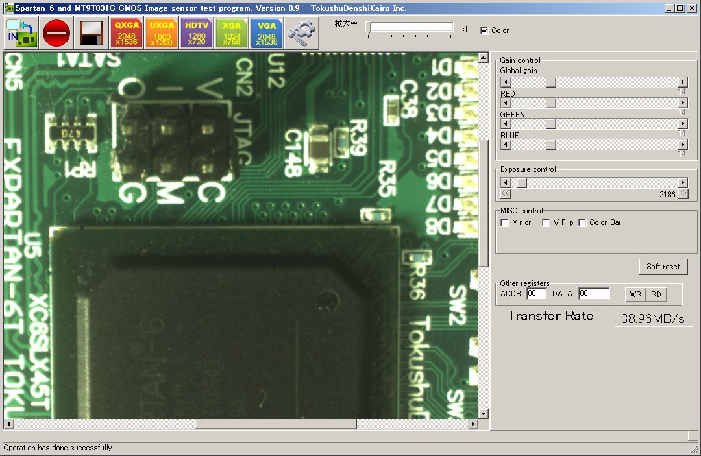The image size is (701, 456).
Task: Enable the Mirror checkbox
Action: (x=505, y=223)
